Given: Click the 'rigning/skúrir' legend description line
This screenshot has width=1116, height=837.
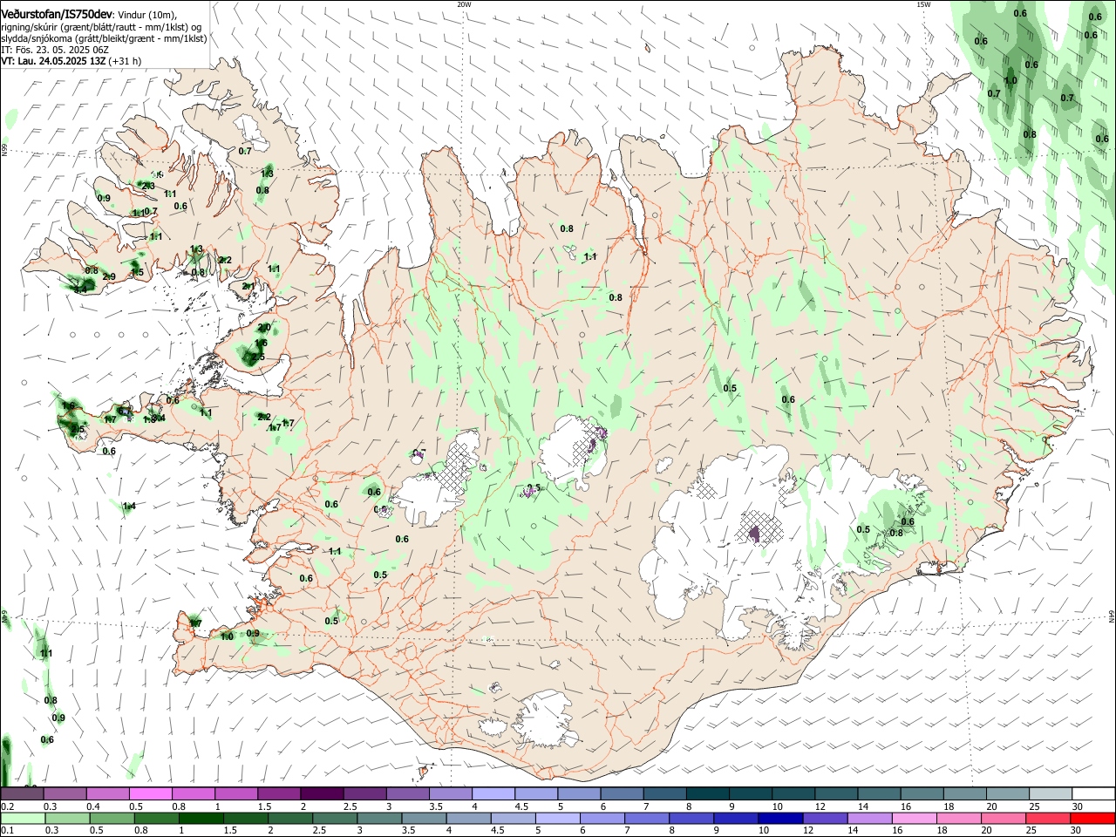Looking at the screenshot, I should [101, 27].
